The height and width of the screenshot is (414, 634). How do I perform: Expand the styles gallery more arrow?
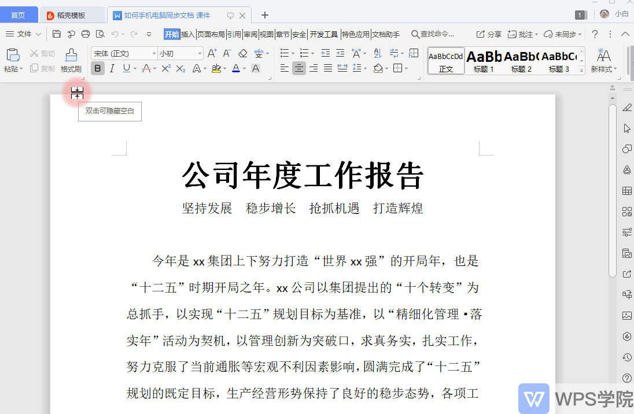581,70
